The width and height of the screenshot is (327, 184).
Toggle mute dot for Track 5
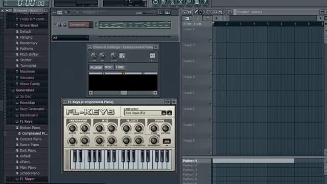tap(210, 104)
